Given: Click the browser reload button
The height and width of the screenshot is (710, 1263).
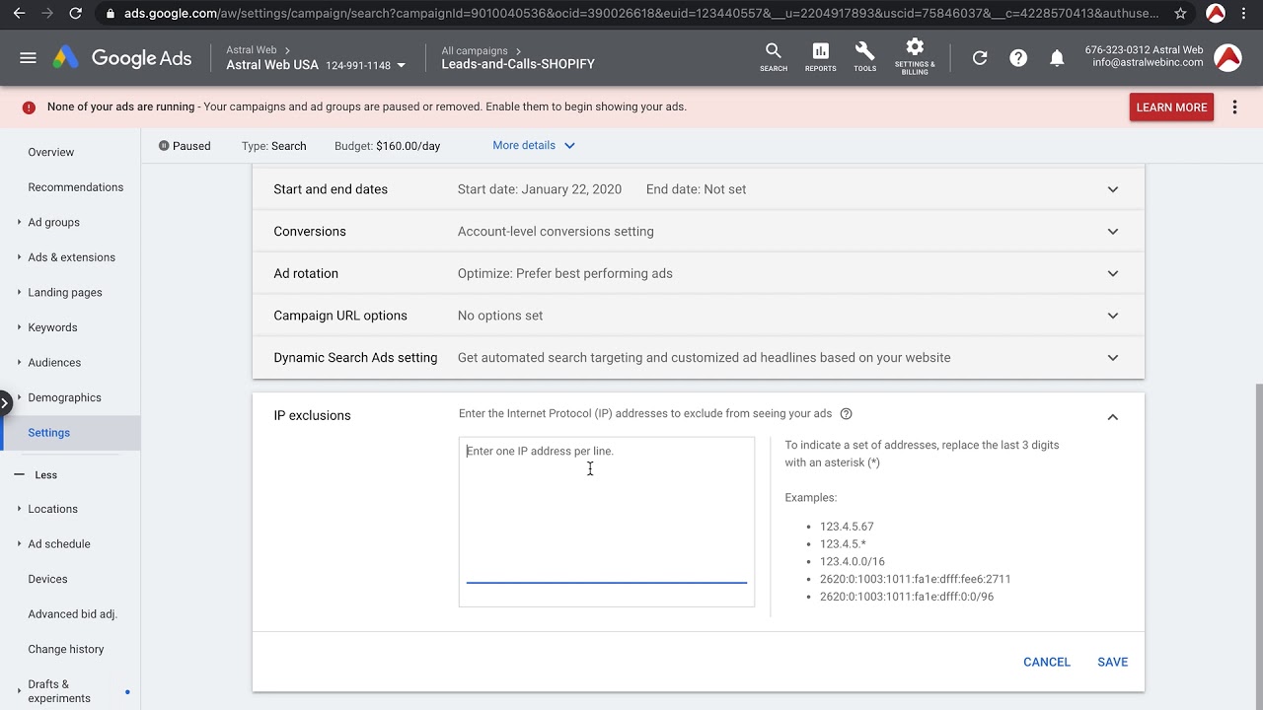Looking at the screenshot, I should (x=76, y=14).
